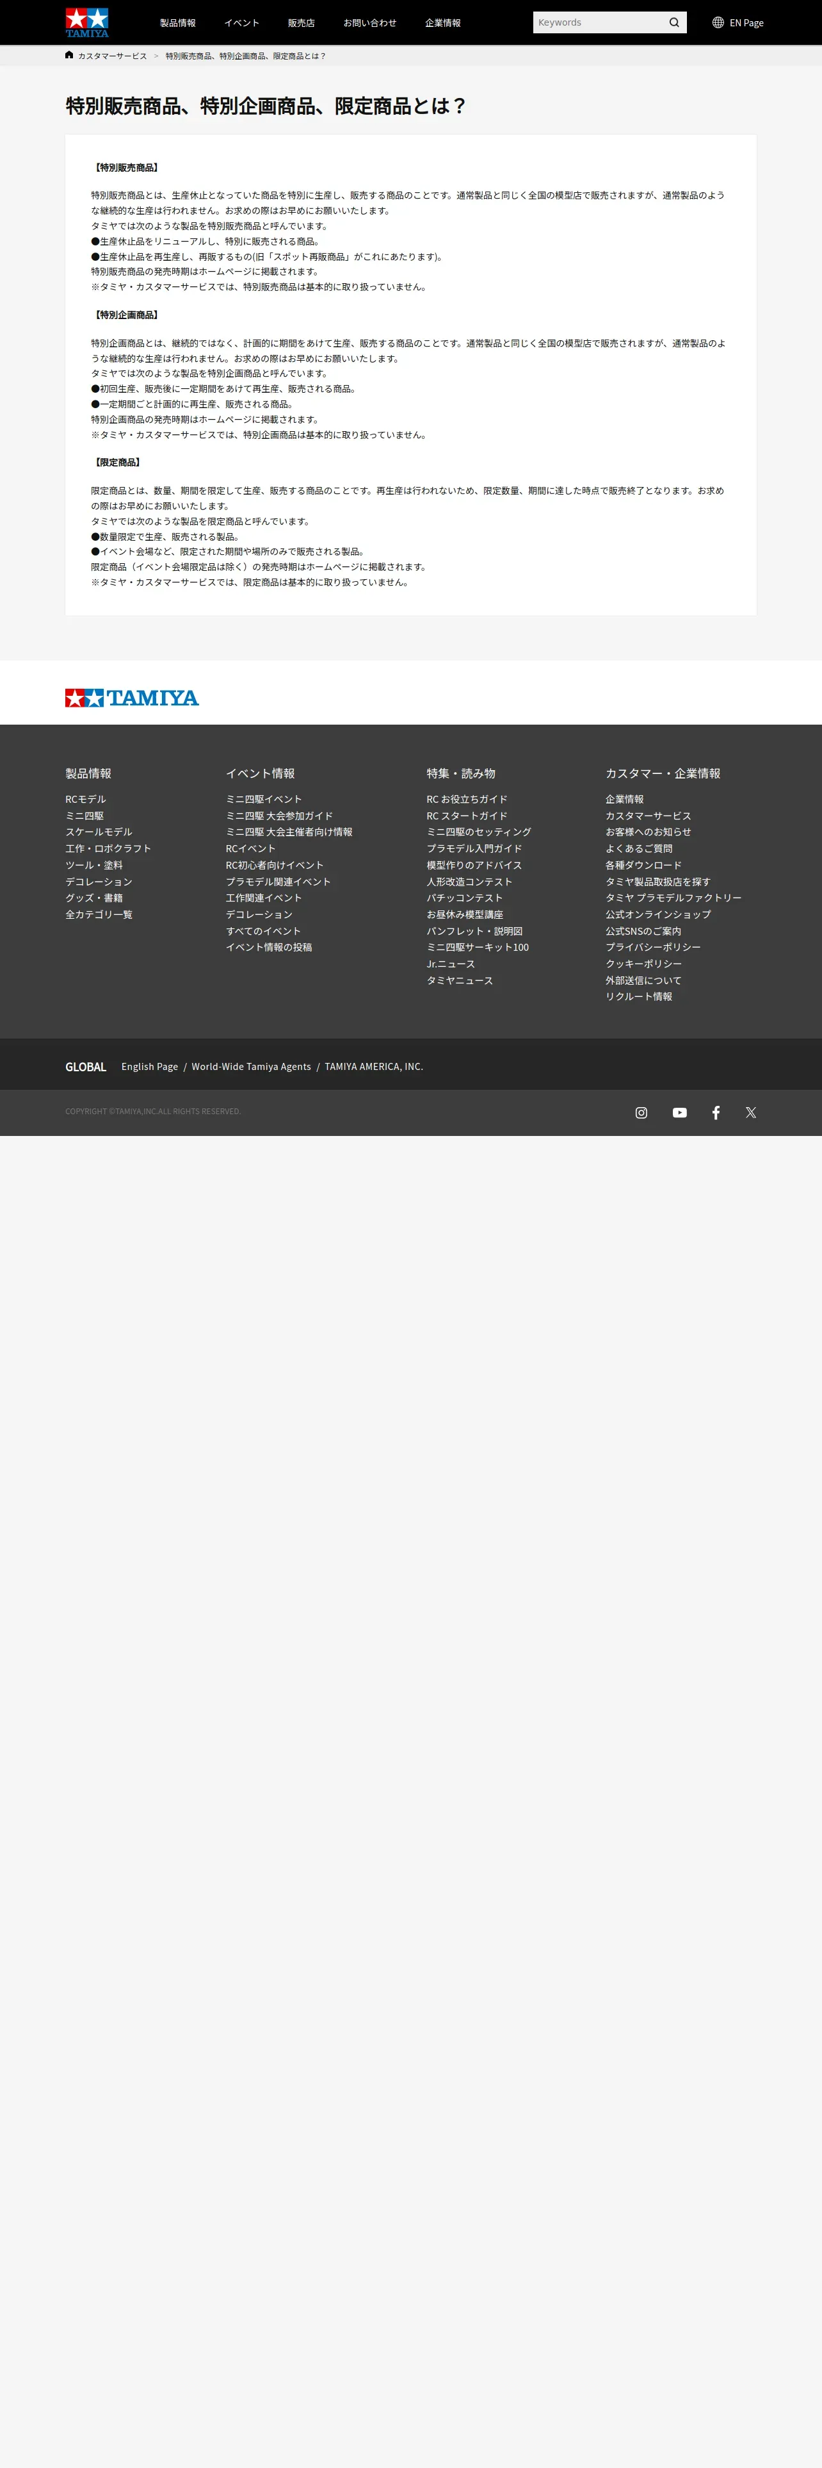Screen dimensions: 822x2468
Task: Open the よくあるご質問 footer link
Action: pyautogui.click(x=640, y=848)
